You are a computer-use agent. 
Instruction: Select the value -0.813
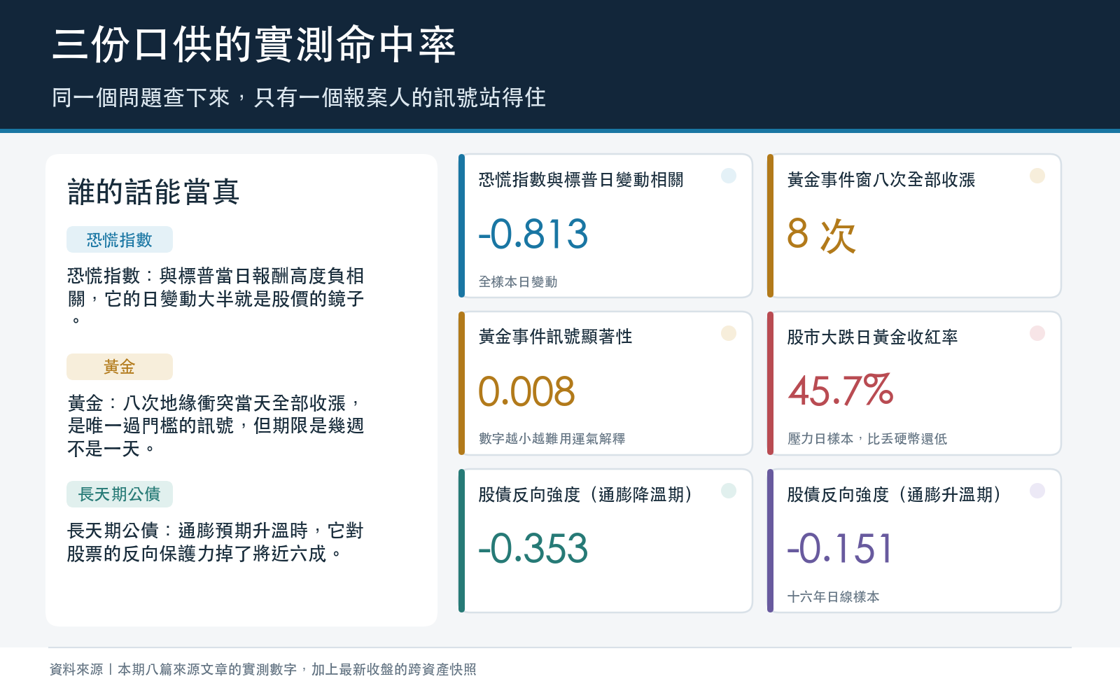click(533, 234)
